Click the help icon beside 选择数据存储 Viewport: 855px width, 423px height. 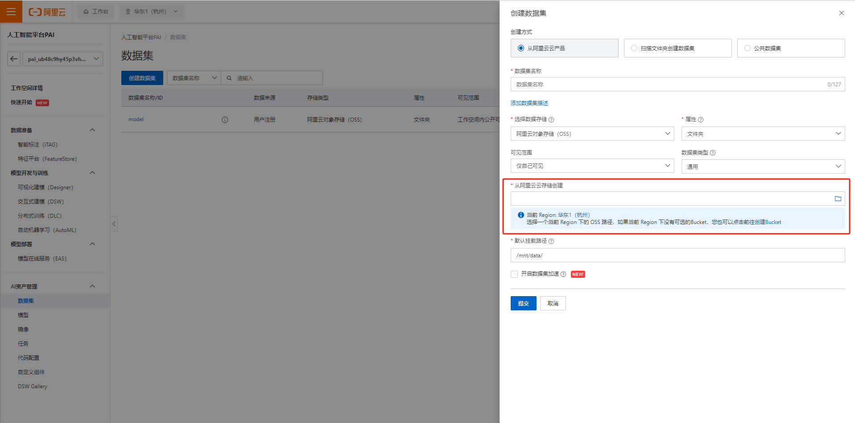tap(551, 119)
